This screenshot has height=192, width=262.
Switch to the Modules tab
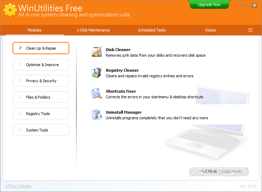tap(35, 30)
